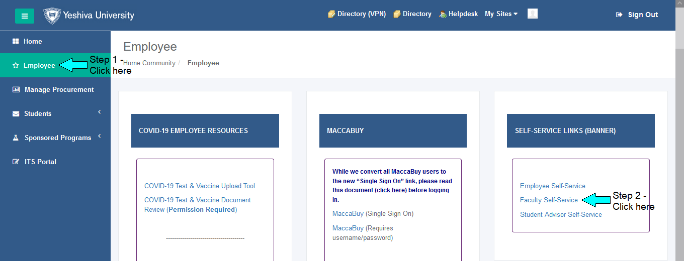Open COVID-19 Test & Vaccine Upload Tool

(x=200, y=186)
